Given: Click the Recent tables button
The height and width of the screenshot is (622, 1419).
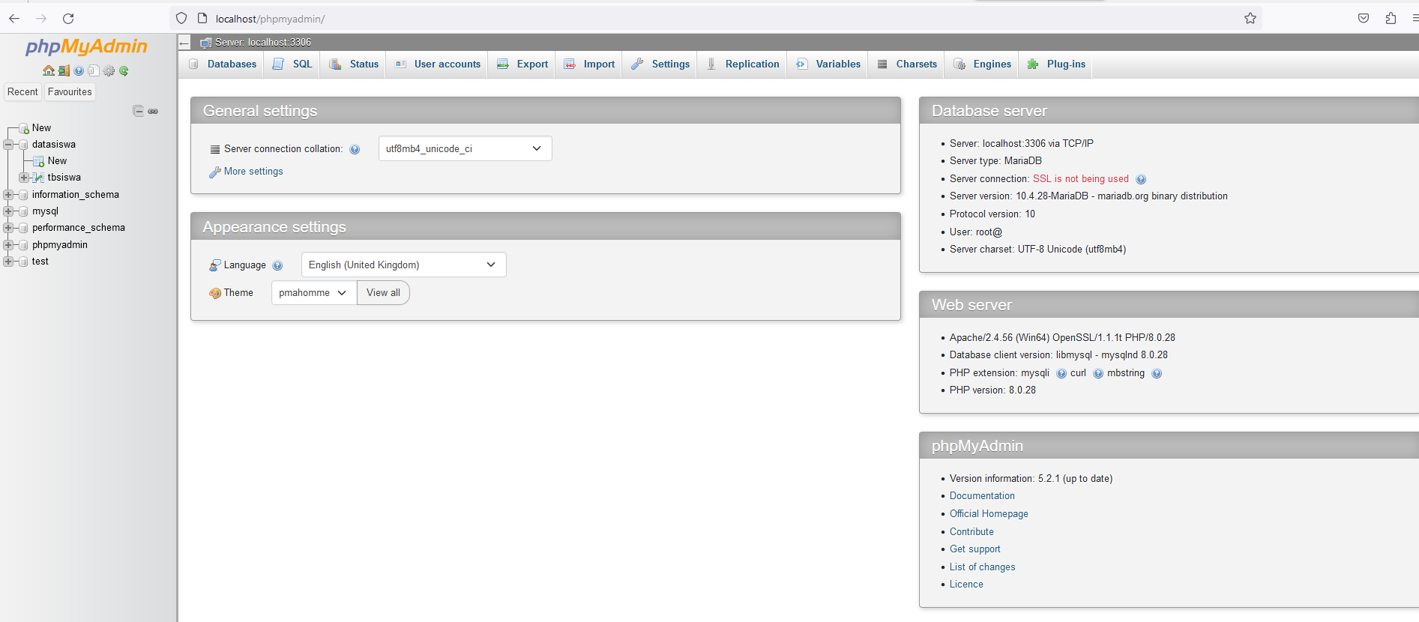Looking at the screenshot, I should click(x=22, y=91).
